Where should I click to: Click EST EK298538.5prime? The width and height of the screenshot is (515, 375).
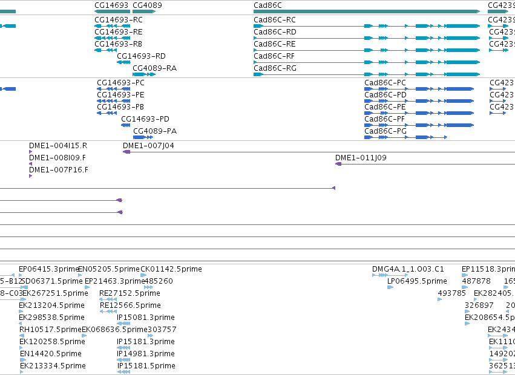(51, 318)
